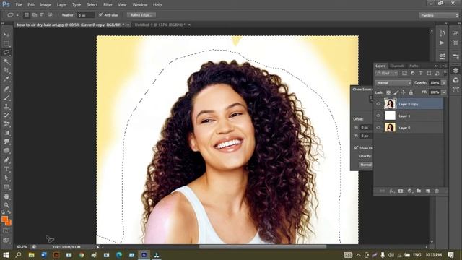Viewport: 462px width, 260px height.
Task: Click the Layer 0 copy thumbnail
Action: (390, 104)
